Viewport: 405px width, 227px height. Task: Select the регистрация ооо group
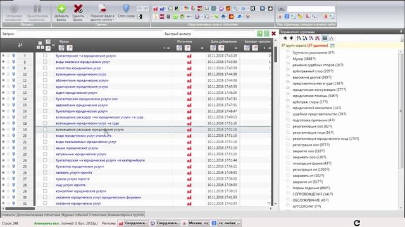coord(311,145)
